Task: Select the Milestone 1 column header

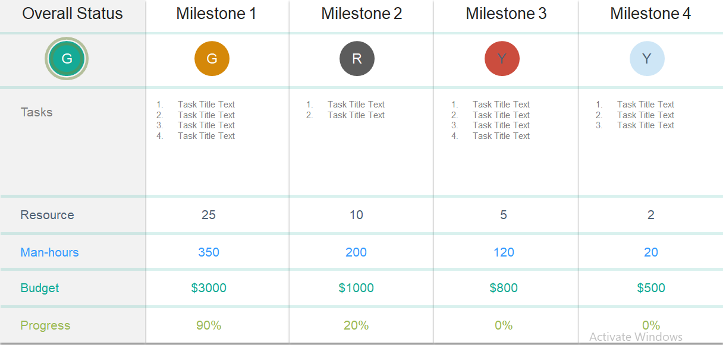Action: pyautogui.click(x=216, y=14)
